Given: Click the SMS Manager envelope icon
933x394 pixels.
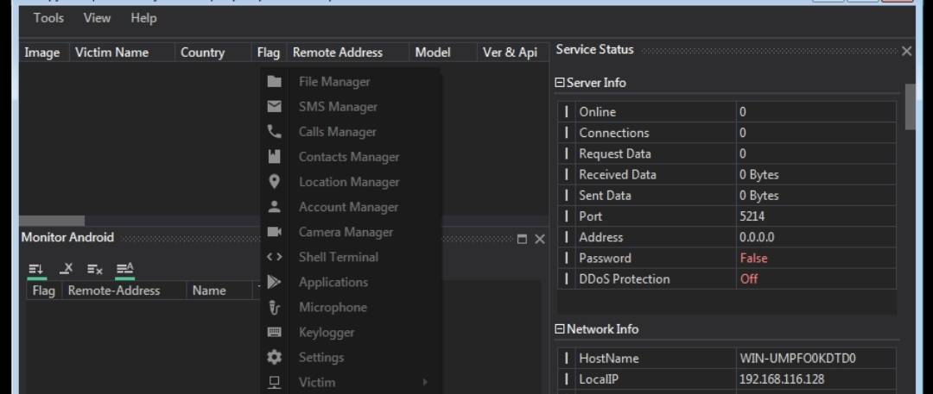Looking at the screenshot, I should (275, 107).
